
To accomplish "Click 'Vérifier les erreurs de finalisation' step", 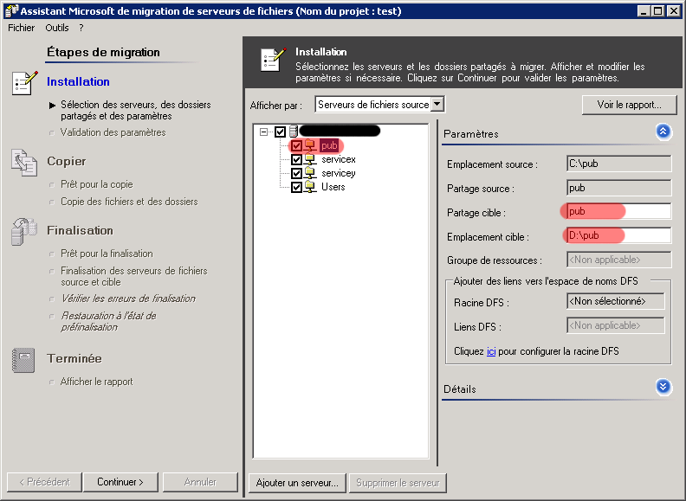I will 128,299.
